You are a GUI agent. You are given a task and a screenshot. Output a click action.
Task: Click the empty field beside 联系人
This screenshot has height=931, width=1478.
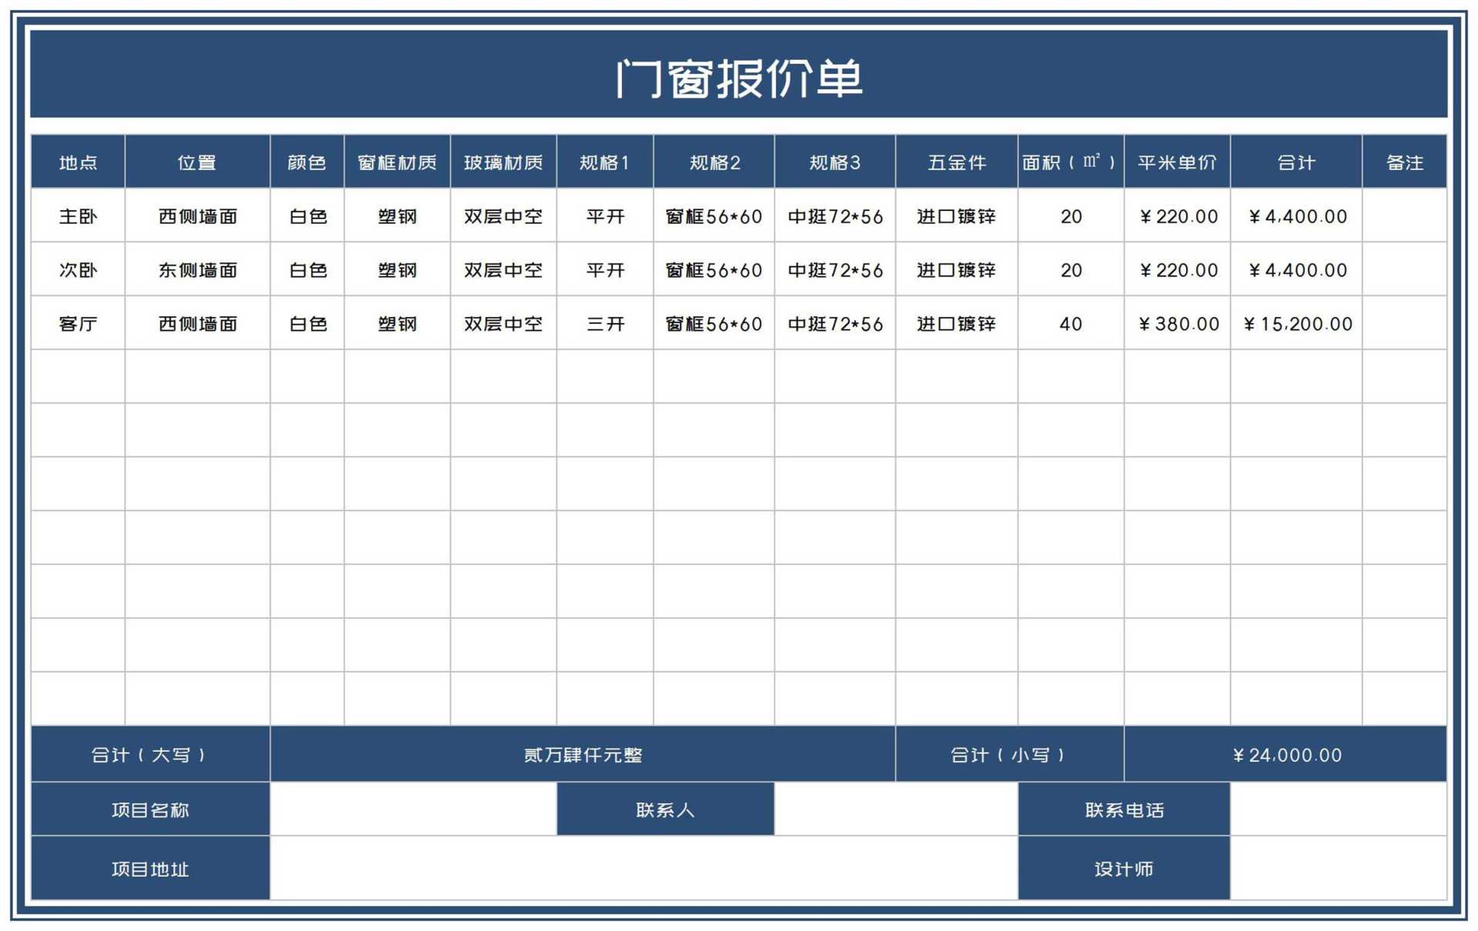point(896,809)
